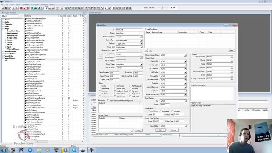This screenshot has height=153, width=272.
Task: Click the ID input field
Action: pos(129,30)
